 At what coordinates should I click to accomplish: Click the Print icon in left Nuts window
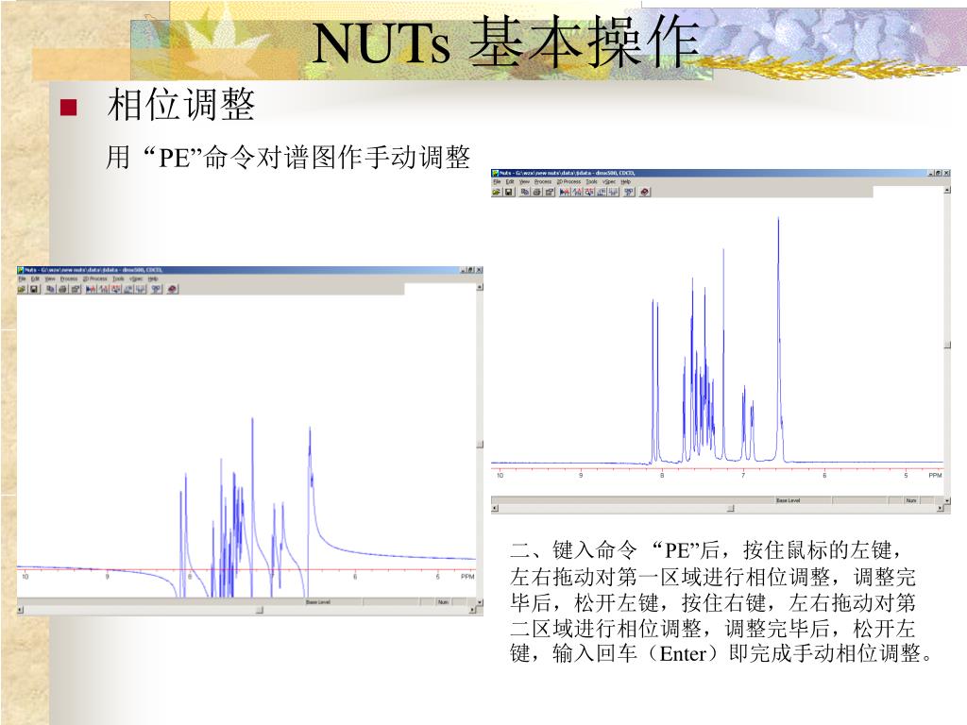coord(63,289)
